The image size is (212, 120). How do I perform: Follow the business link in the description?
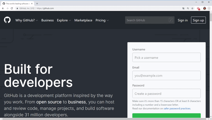pos(77,102)
